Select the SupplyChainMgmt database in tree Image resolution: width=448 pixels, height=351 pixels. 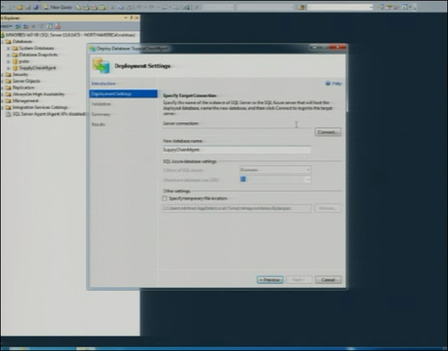[x=34, y=68]
